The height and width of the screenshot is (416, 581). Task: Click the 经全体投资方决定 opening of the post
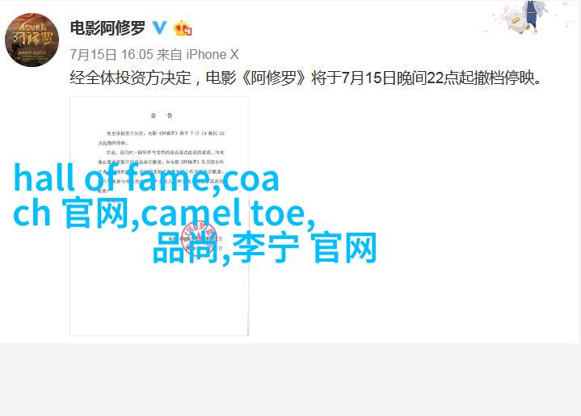pyautogui.click(x=130, y=78)
